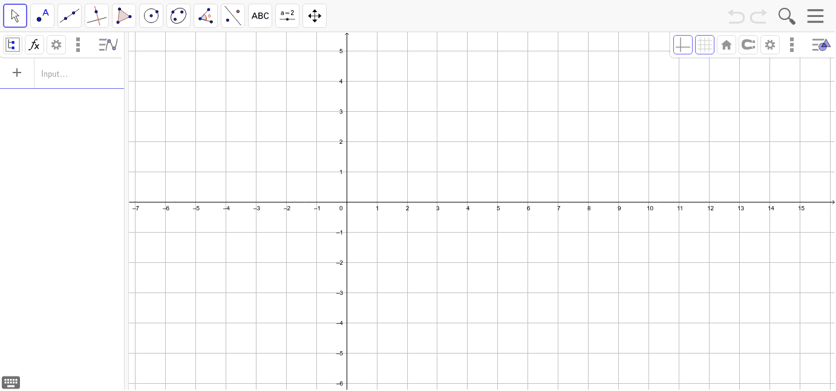Toggle the fx auxiliary objects button

tap(34, 45)
